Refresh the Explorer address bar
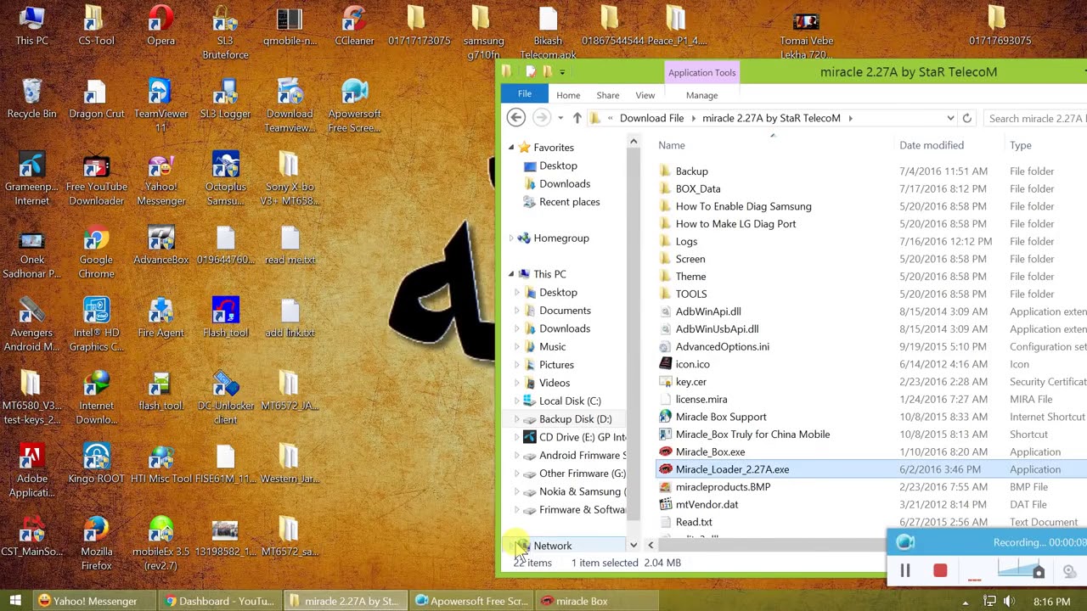 (x=966, y=119)
